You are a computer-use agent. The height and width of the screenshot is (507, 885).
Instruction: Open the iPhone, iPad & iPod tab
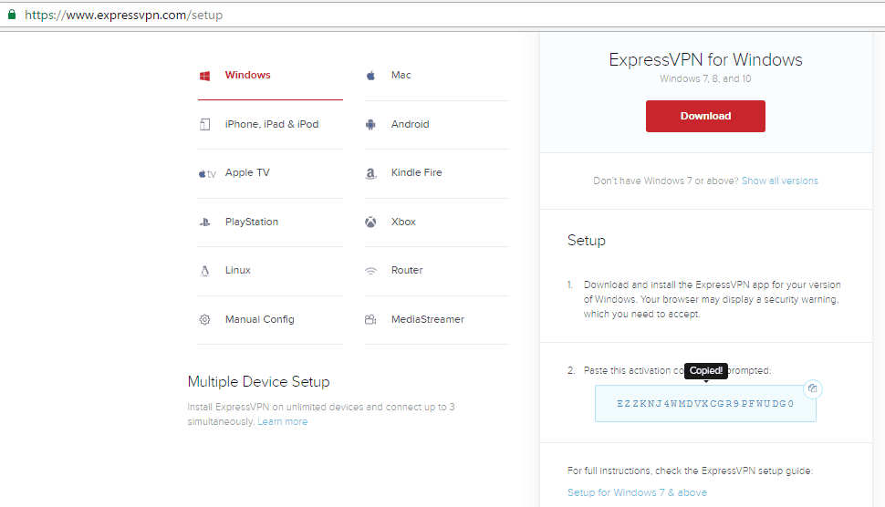point(270,125)
